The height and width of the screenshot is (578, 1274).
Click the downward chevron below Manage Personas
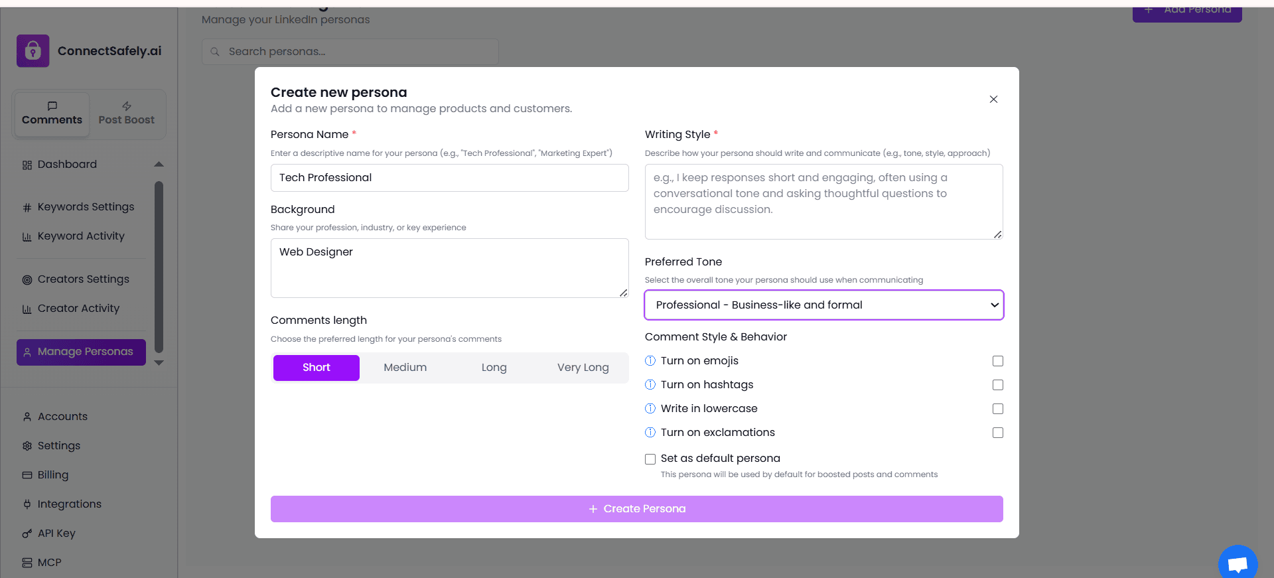click(159, 362)
